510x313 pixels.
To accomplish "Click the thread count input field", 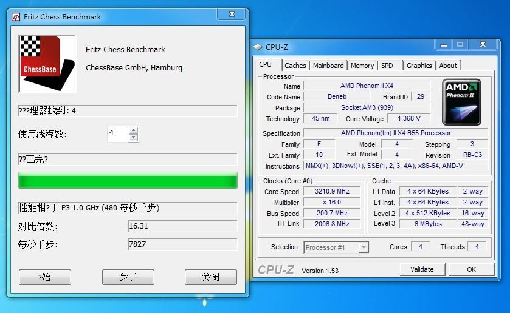I will 118,133.
